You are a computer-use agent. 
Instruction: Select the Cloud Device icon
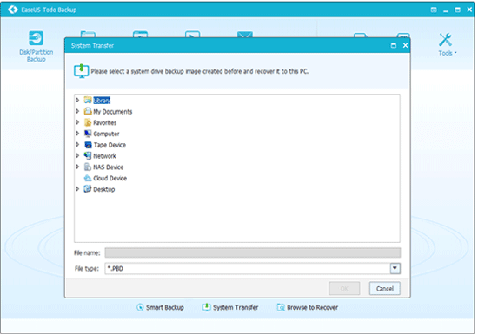[88, 178]
